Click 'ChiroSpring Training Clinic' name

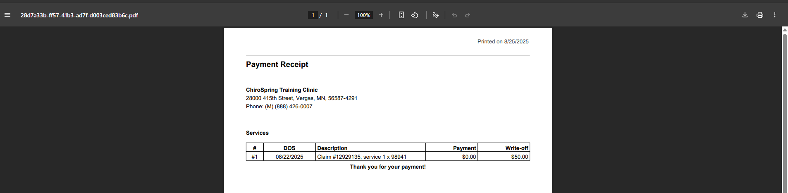point(282,90)
